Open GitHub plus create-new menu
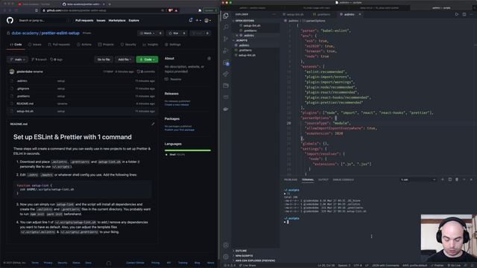This screenshot has height=268, width=477. pos(198,20)
